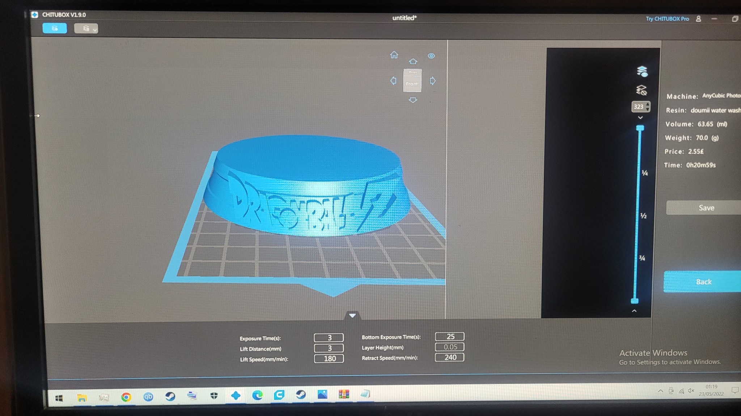Click chevron at bottom of layer slider
The height and width of the screenshot is (416, 741).
(634, 311)
